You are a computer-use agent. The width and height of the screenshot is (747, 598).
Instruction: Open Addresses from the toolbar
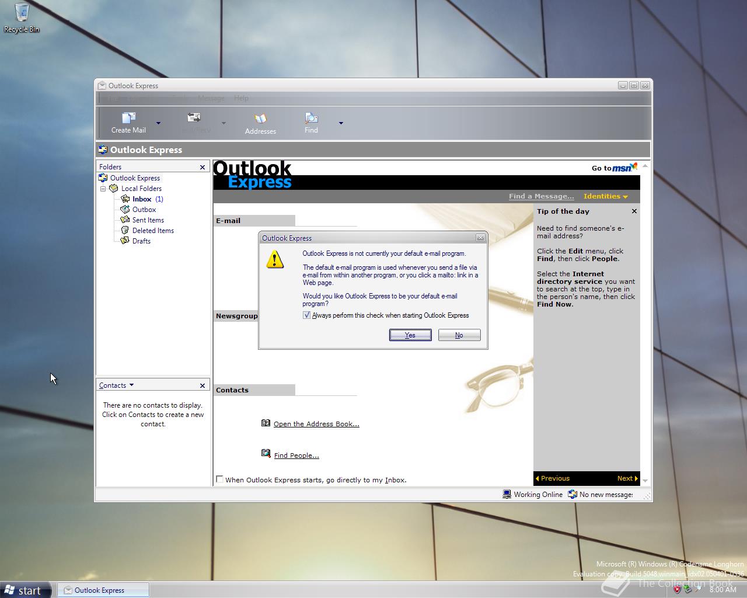click(x=260, y=123)
